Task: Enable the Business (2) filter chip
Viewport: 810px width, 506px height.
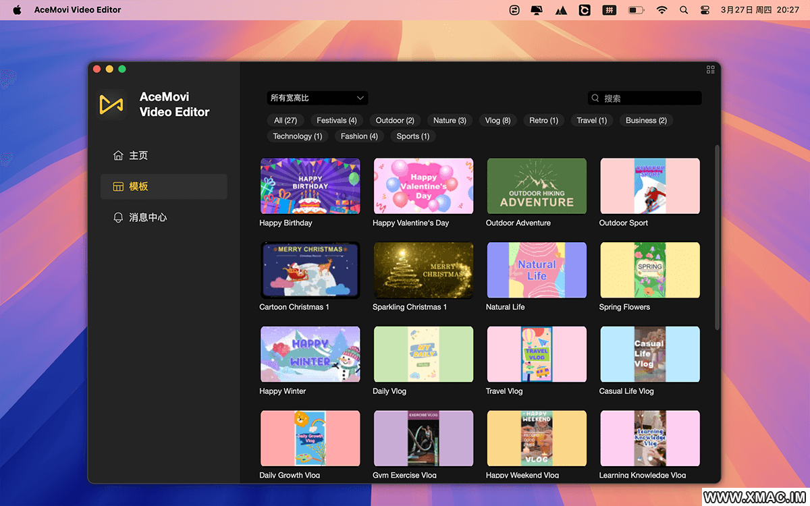Action: (646, 121)
